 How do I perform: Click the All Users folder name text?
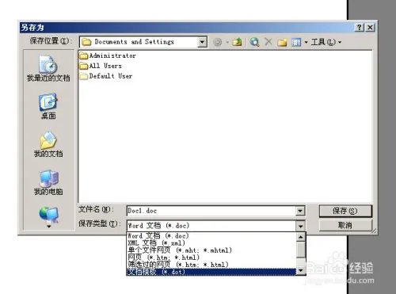tap(105, 66)
